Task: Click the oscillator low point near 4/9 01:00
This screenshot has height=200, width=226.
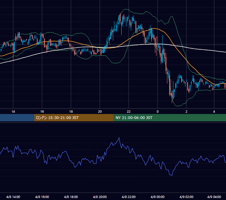Action: click(172, 175)
